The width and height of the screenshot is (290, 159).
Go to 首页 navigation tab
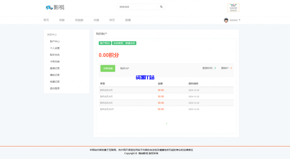tap(46, 20)
